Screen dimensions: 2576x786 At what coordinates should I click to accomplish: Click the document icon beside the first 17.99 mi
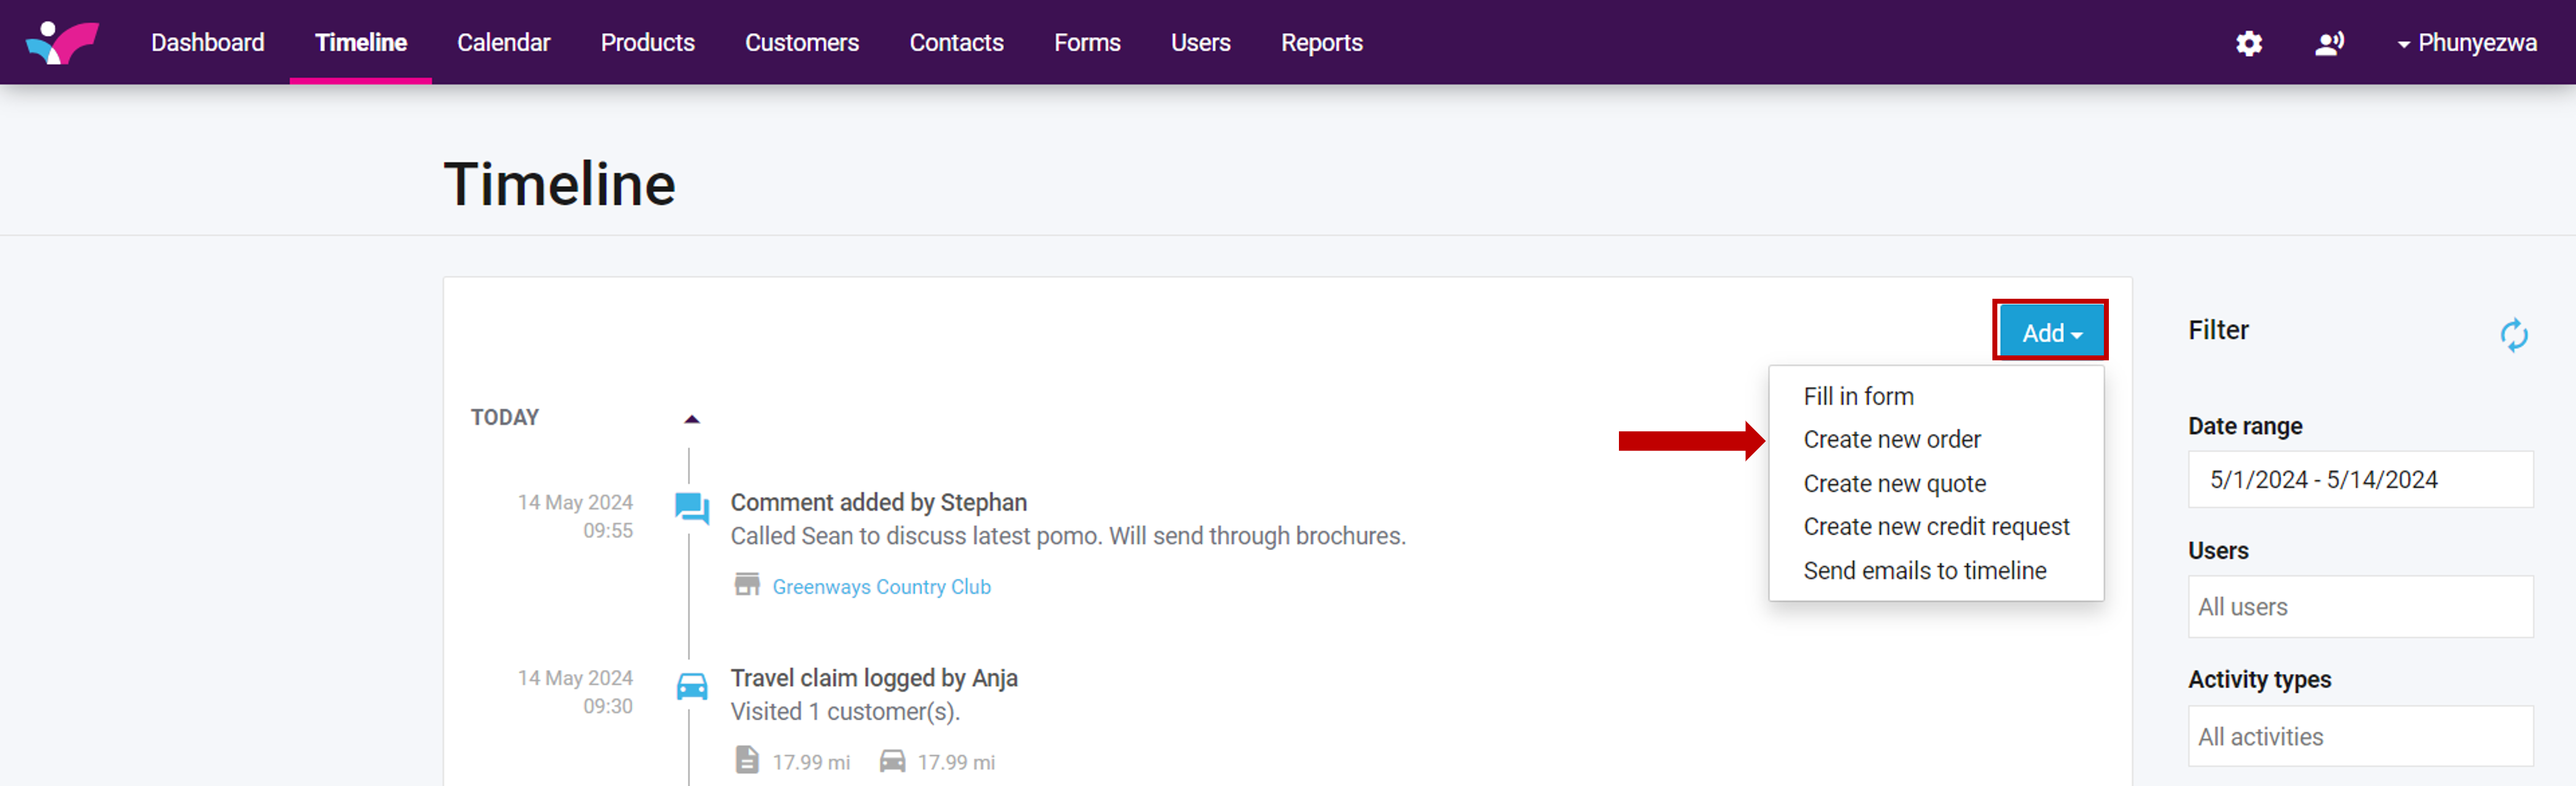747,760
